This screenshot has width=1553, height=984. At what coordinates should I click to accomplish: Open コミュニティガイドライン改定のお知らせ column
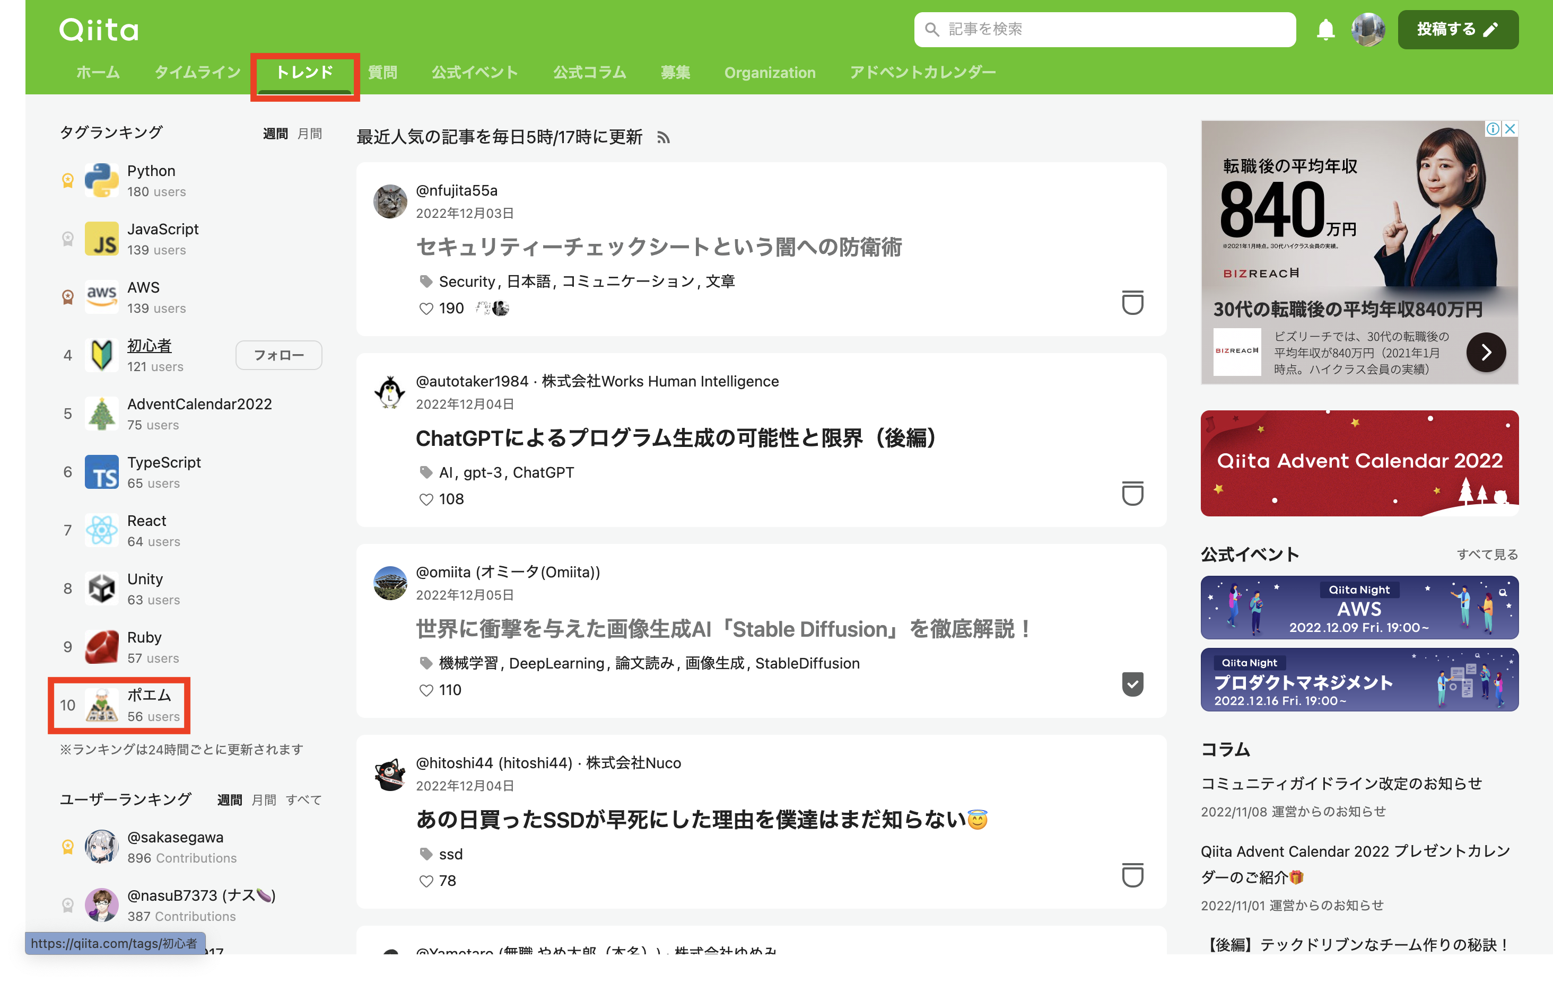pos(1341,784)
